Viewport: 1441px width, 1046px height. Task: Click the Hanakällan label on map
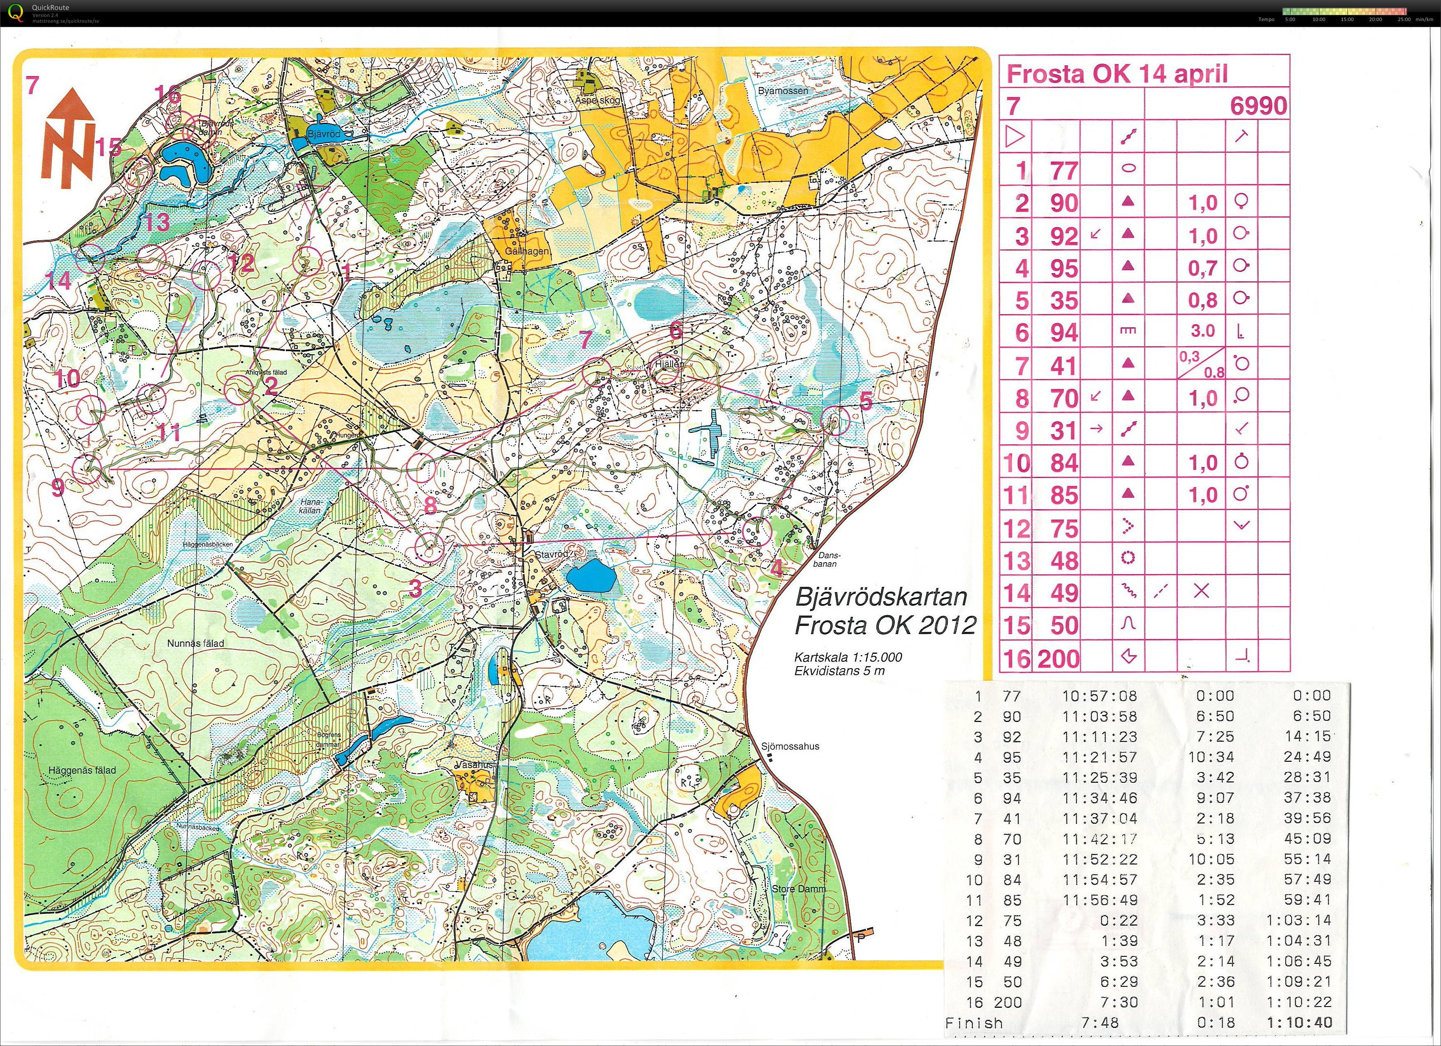click(x=310, y=506)
